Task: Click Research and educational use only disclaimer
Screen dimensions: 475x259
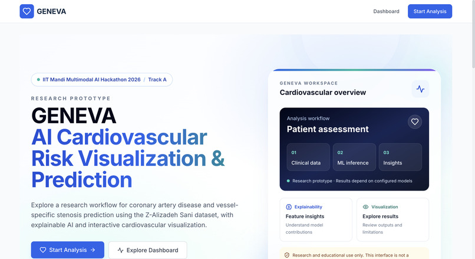Action: click(351, 255)
